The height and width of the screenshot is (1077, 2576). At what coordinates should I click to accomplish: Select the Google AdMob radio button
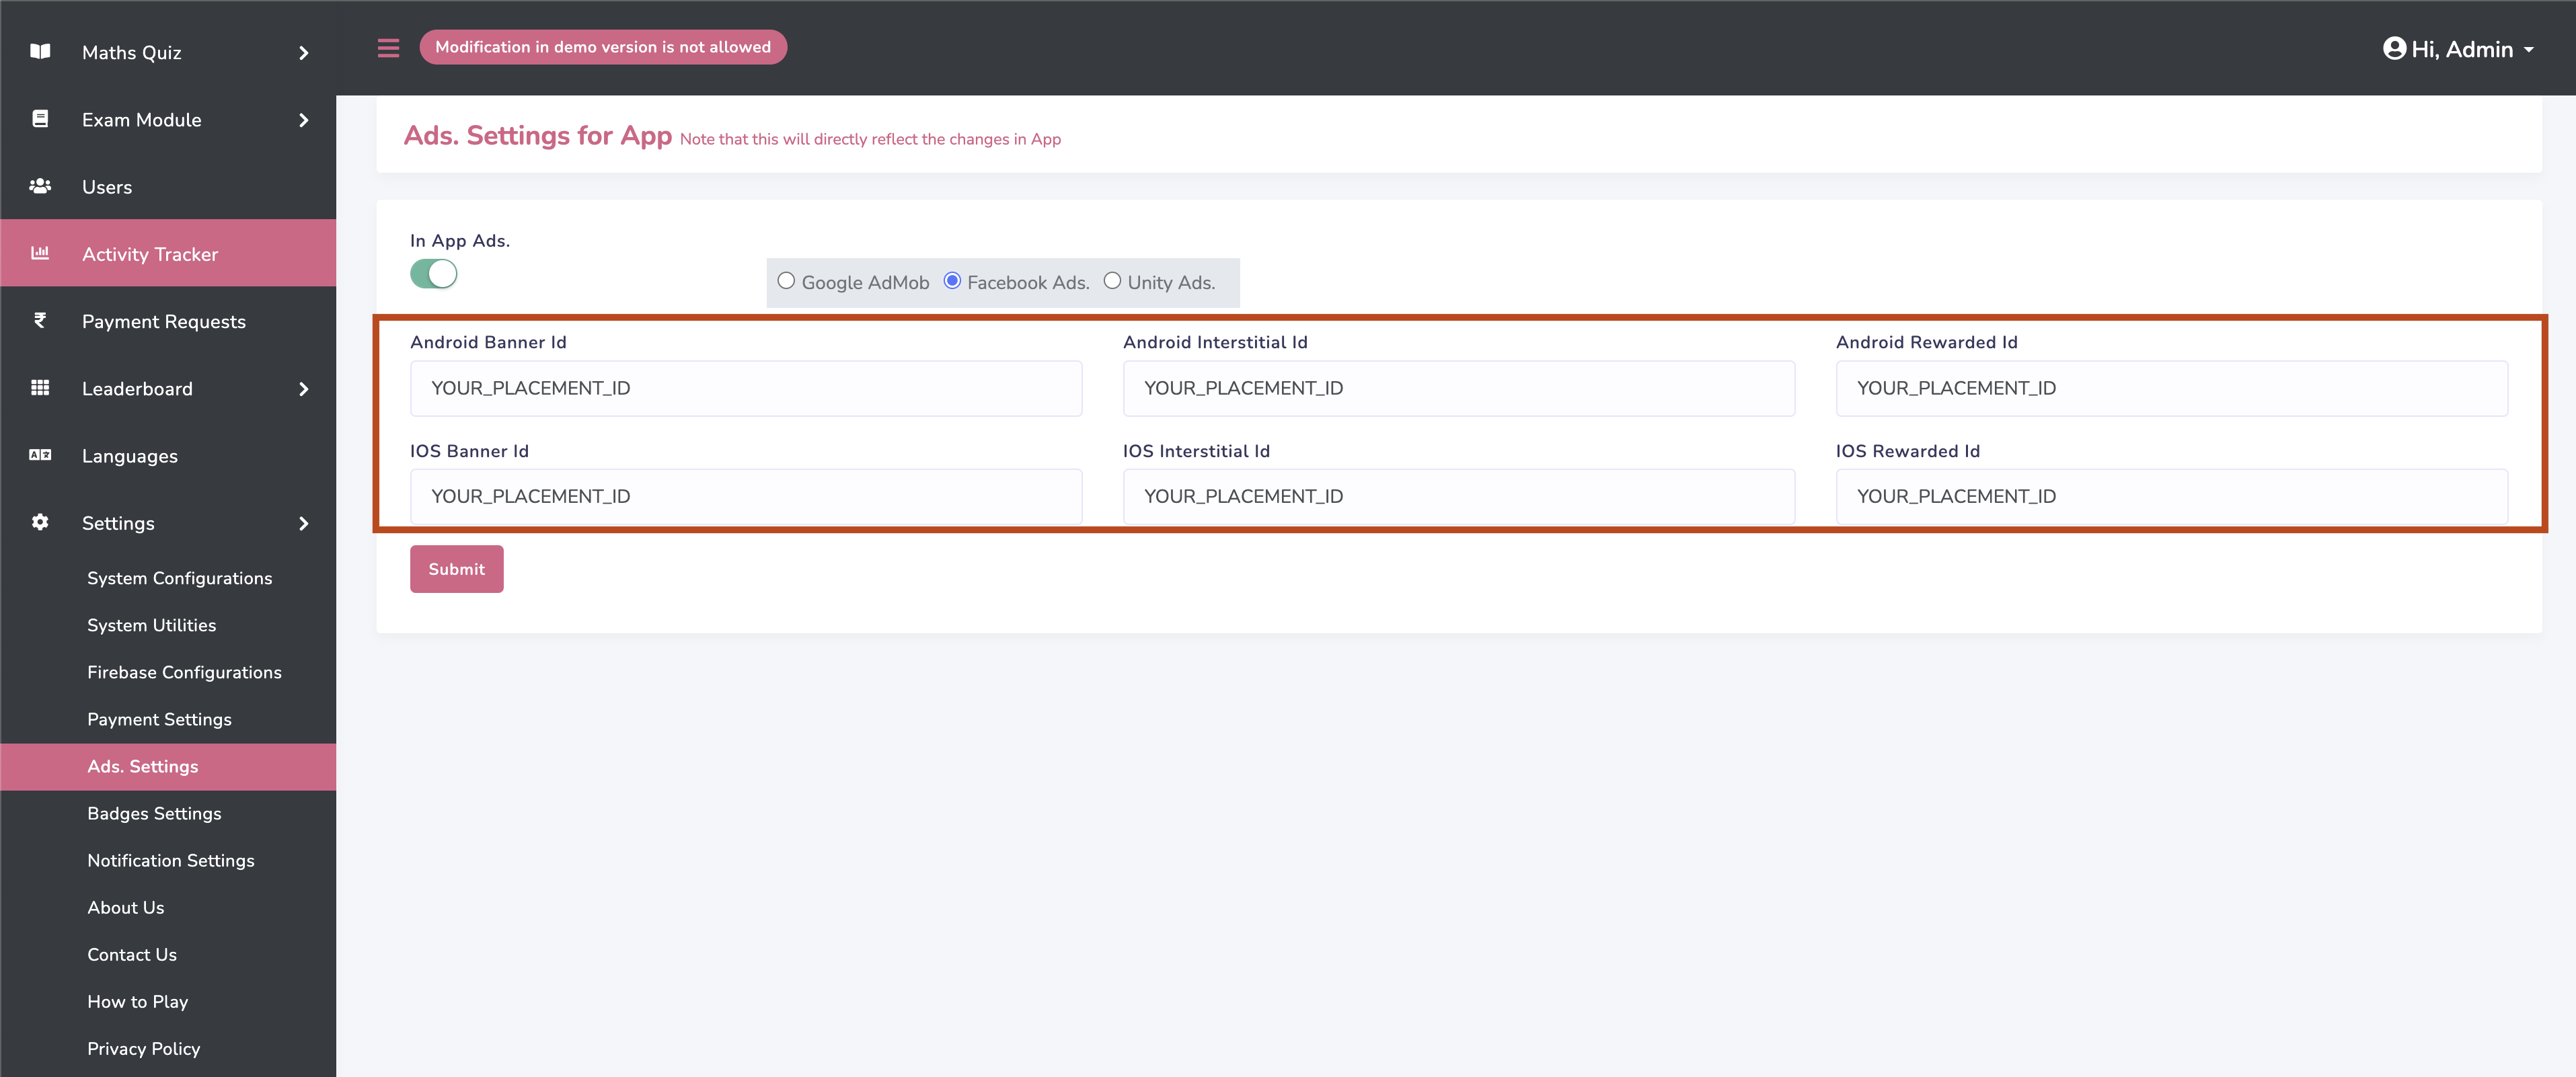coord(786,281)
